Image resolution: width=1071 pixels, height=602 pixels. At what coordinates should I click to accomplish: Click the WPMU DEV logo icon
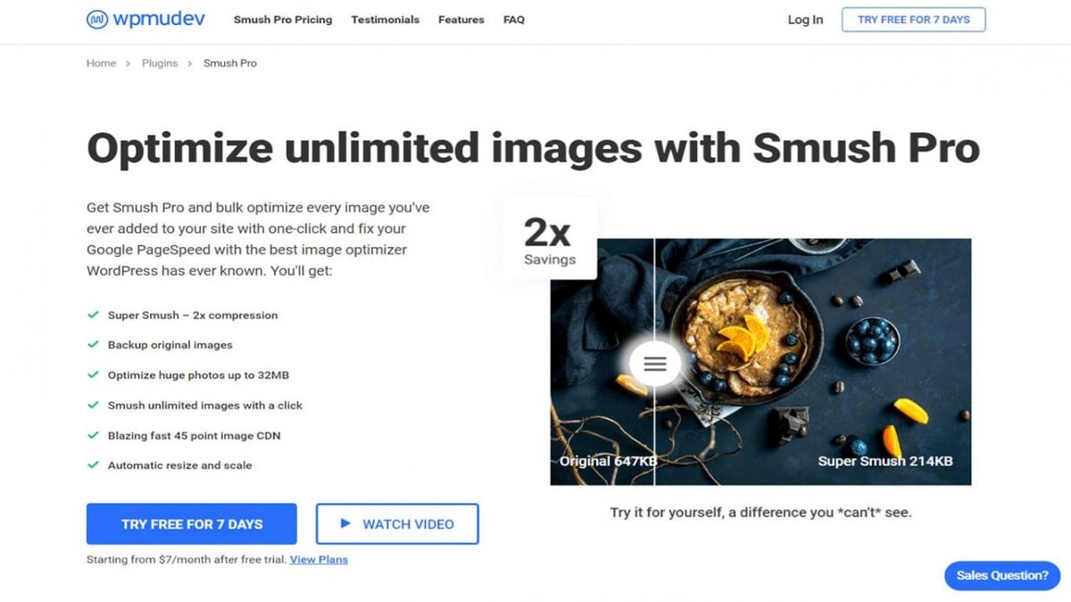point(97,20)
